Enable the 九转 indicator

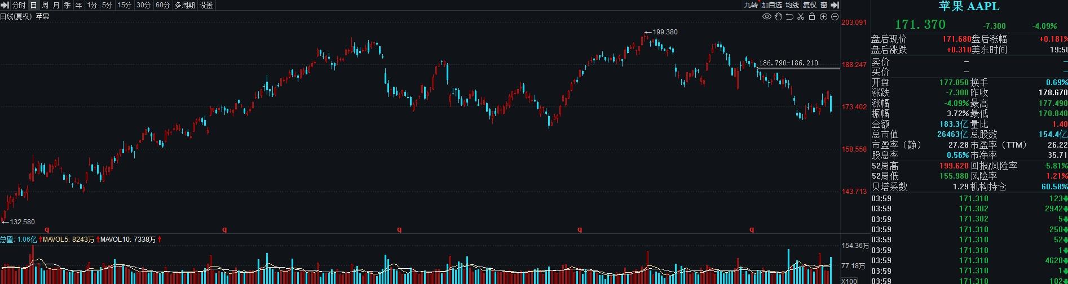[751, 5]
